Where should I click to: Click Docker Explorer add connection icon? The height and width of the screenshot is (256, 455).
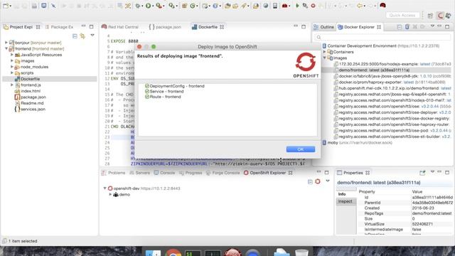pos(407,27)
